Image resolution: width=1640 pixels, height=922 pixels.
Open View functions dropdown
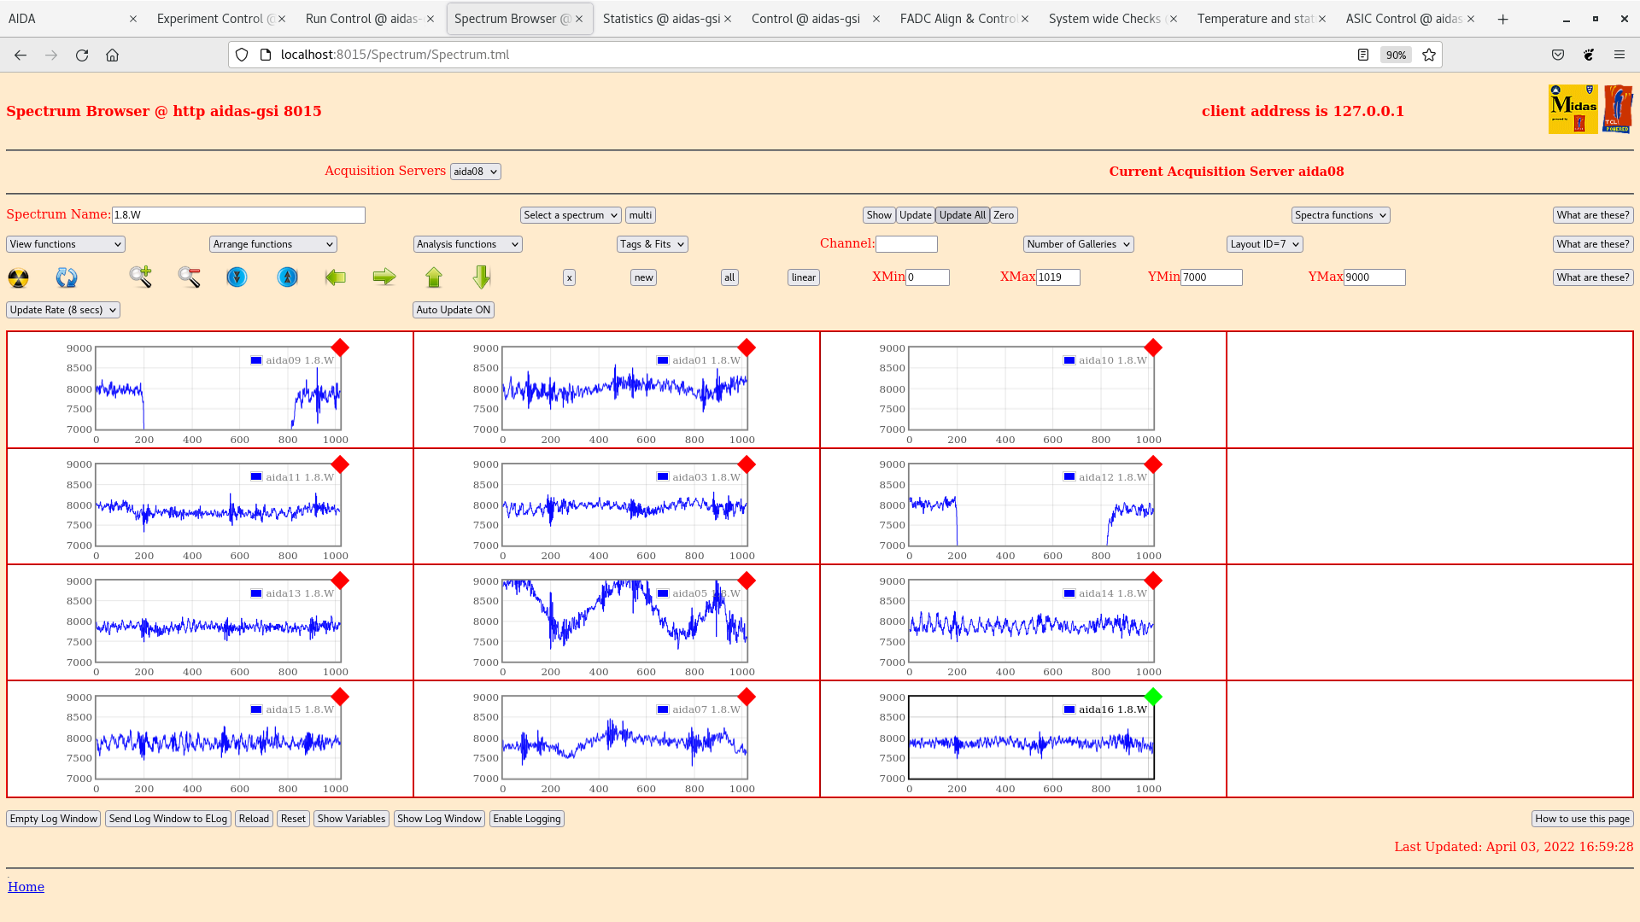click(66, 244)
